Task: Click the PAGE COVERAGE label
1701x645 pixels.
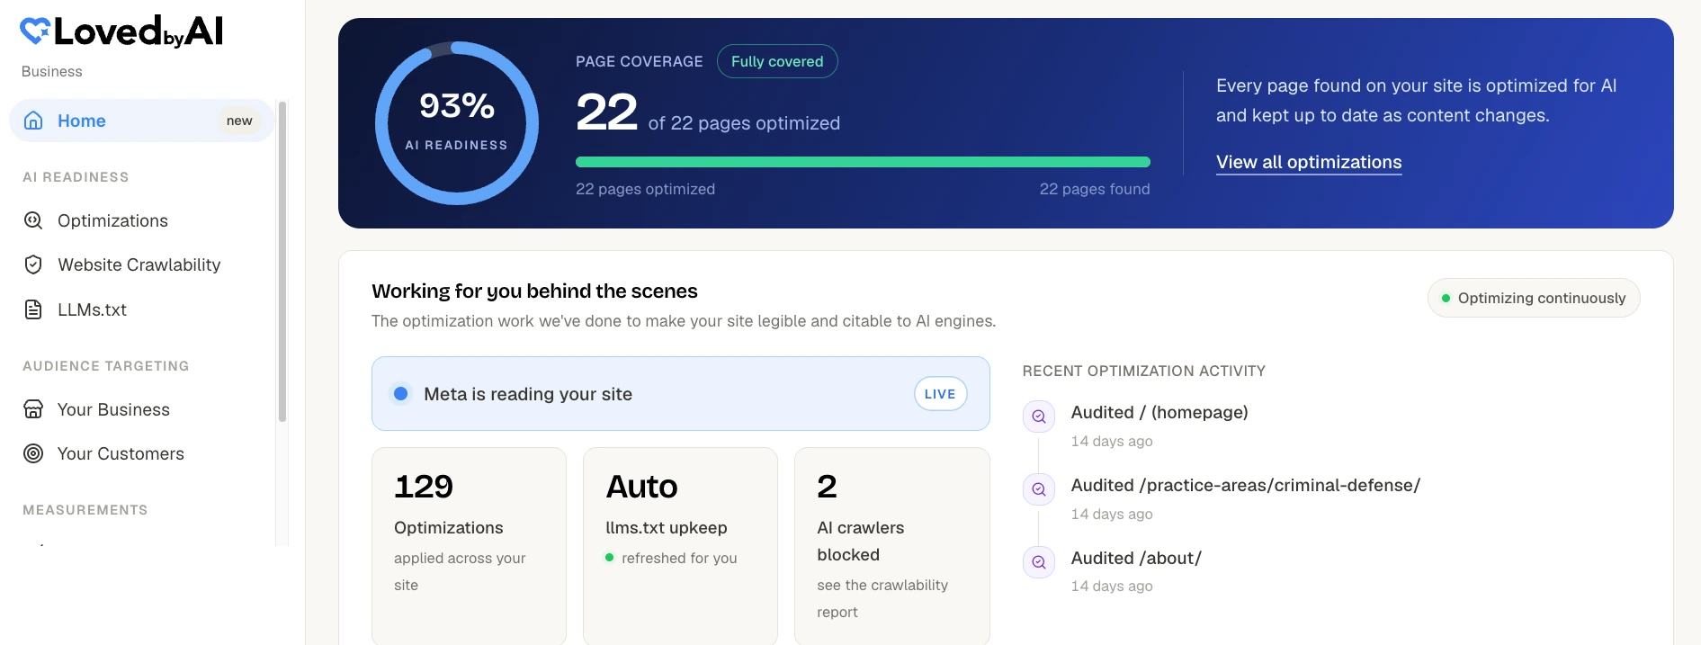Action: pos(640,61)
